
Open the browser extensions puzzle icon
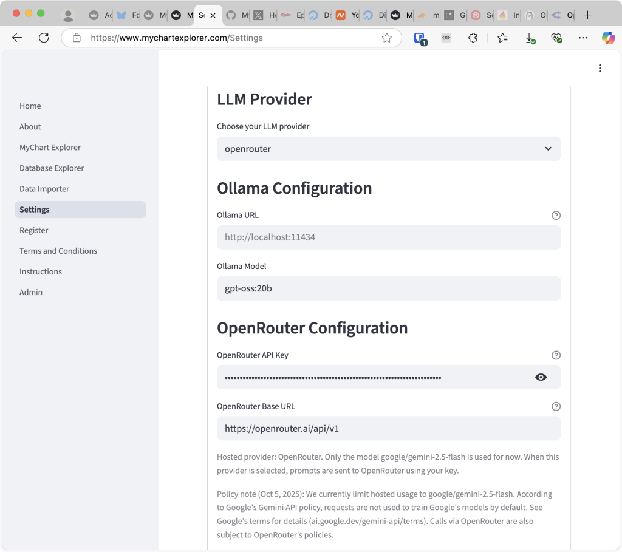[473, 38]
